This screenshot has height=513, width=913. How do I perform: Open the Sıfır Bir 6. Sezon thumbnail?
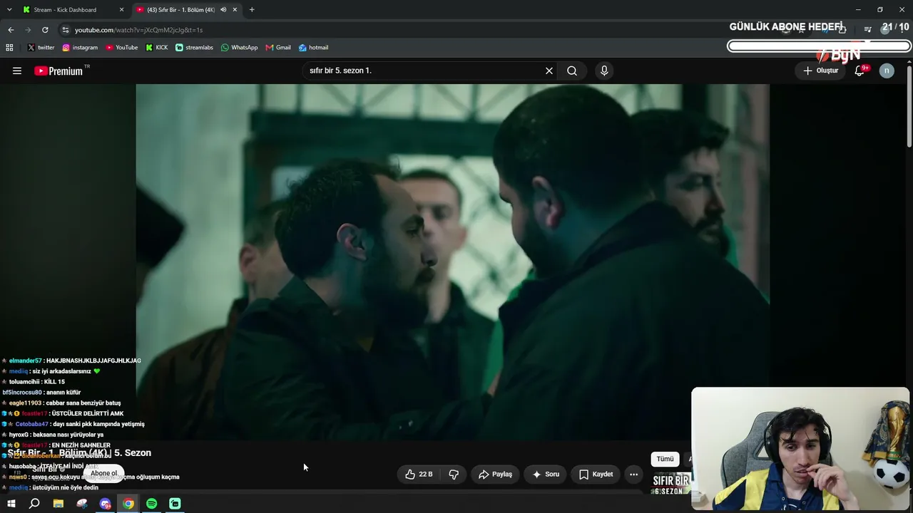[672, 484]
